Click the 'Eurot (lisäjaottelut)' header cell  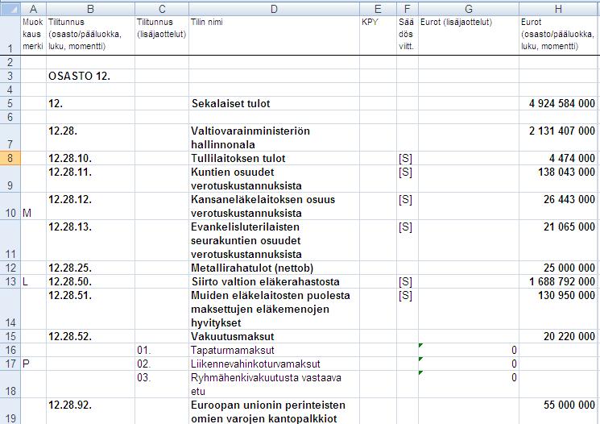pyautogui.click(x=469, y=35)
